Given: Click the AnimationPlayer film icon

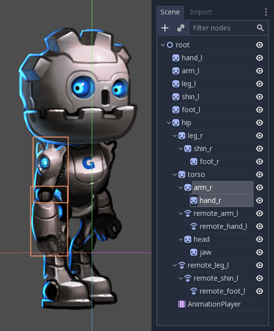Looking at the screenshot, I should click(182, 304).
